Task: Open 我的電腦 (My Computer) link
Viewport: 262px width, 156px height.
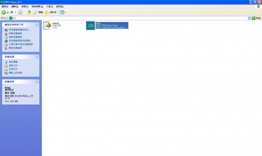Action: tap(13, 62)
